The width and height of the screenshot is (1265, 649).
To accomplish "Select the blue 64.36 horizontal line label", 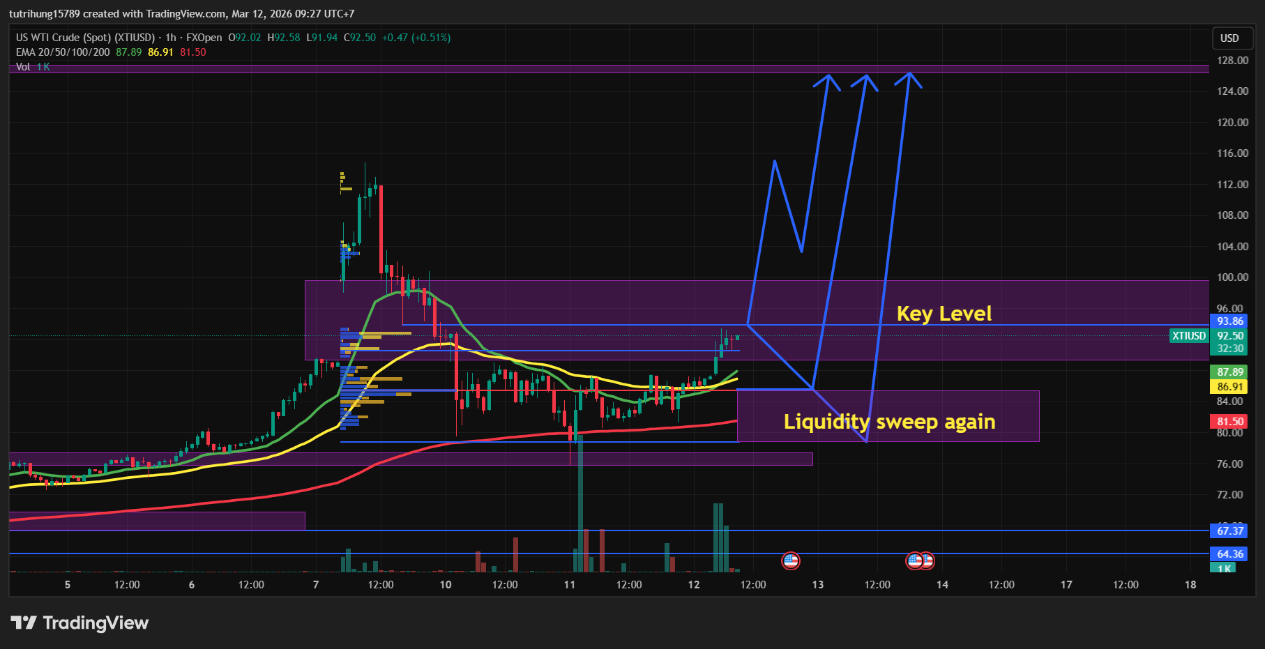I will click(1230, 554).
